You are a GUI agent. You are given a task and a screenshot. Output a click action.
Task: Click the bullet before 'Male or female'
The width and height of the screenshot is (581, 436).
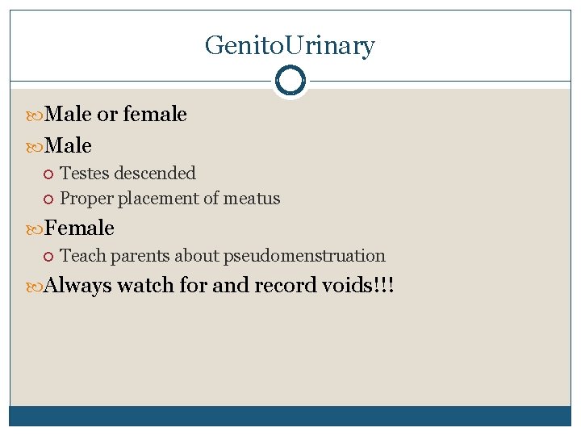coord(36,115)
